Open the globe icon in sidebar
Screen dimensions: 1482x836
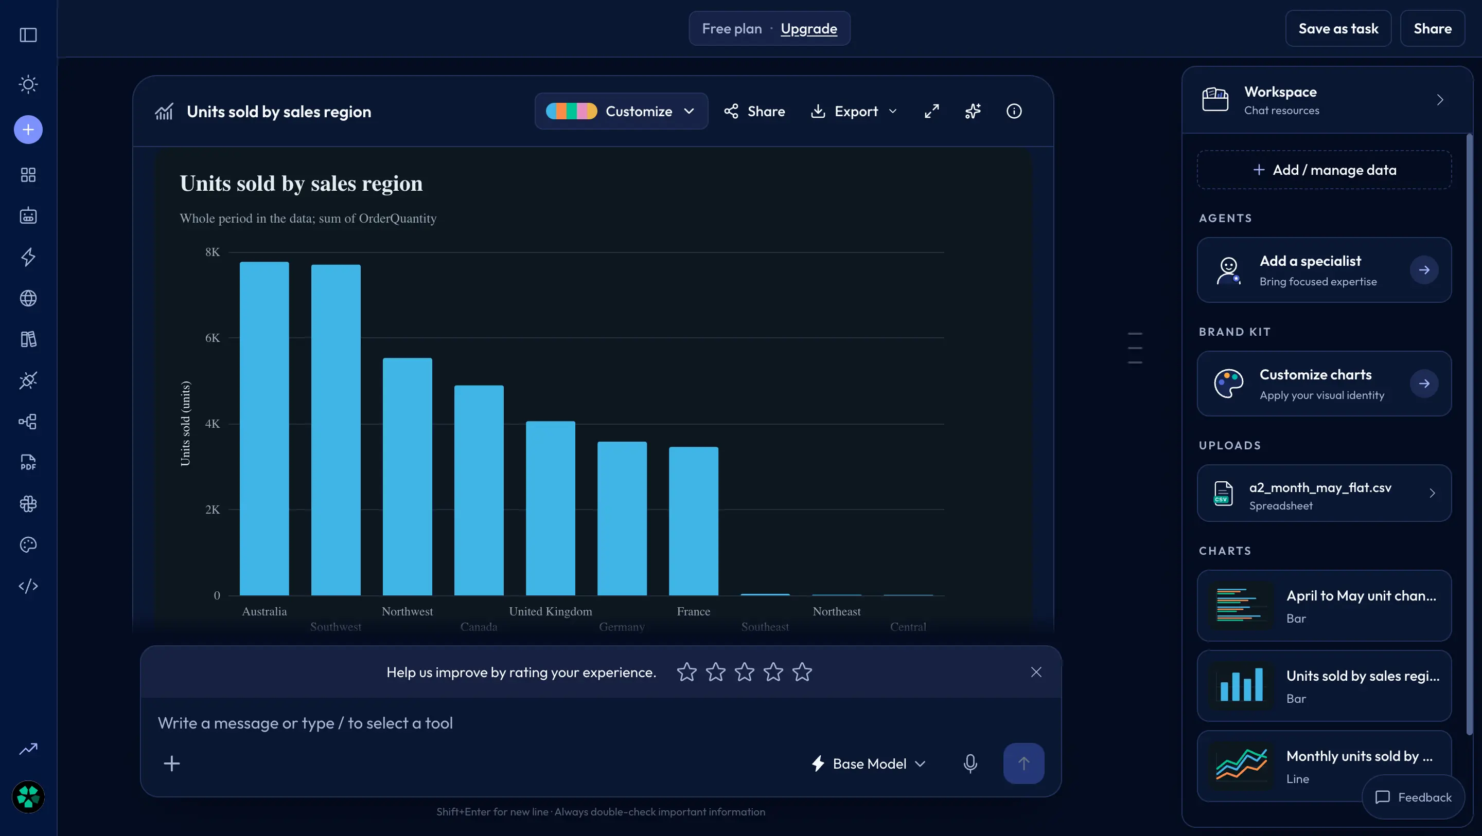click(x=28, y=298)
